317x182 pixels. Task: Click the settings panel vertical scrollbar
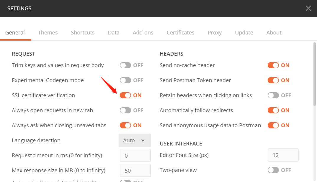(x=315, y=74)
